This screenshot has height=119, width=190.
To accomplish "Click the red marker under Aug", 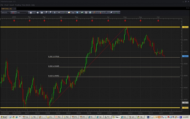I will 125,21.
